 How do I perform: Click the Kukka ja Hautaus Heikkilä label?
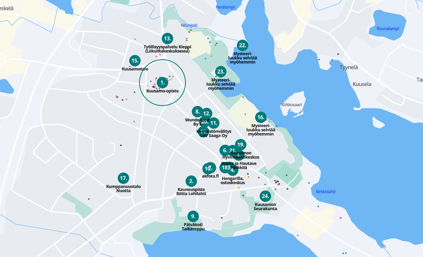(239, 166)
